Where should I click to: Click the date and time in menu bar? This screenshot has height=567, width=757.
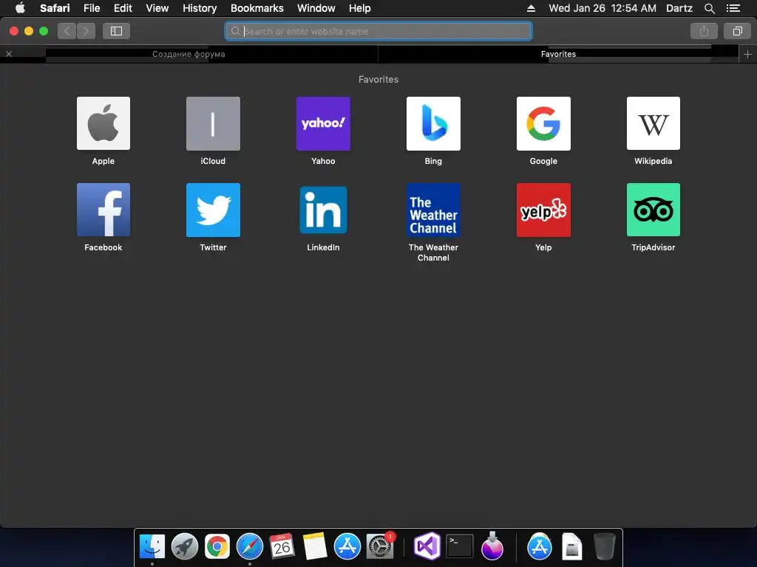[602, 8]
